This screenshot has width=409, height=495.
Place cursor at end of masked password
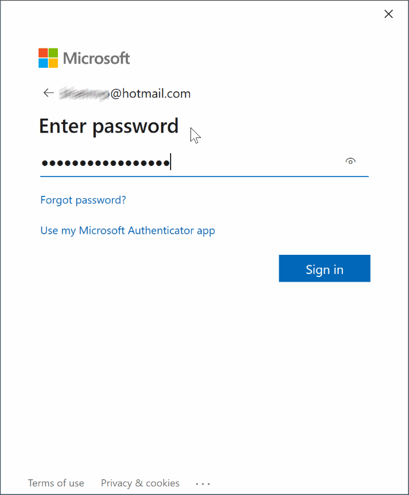click(171, 162)
